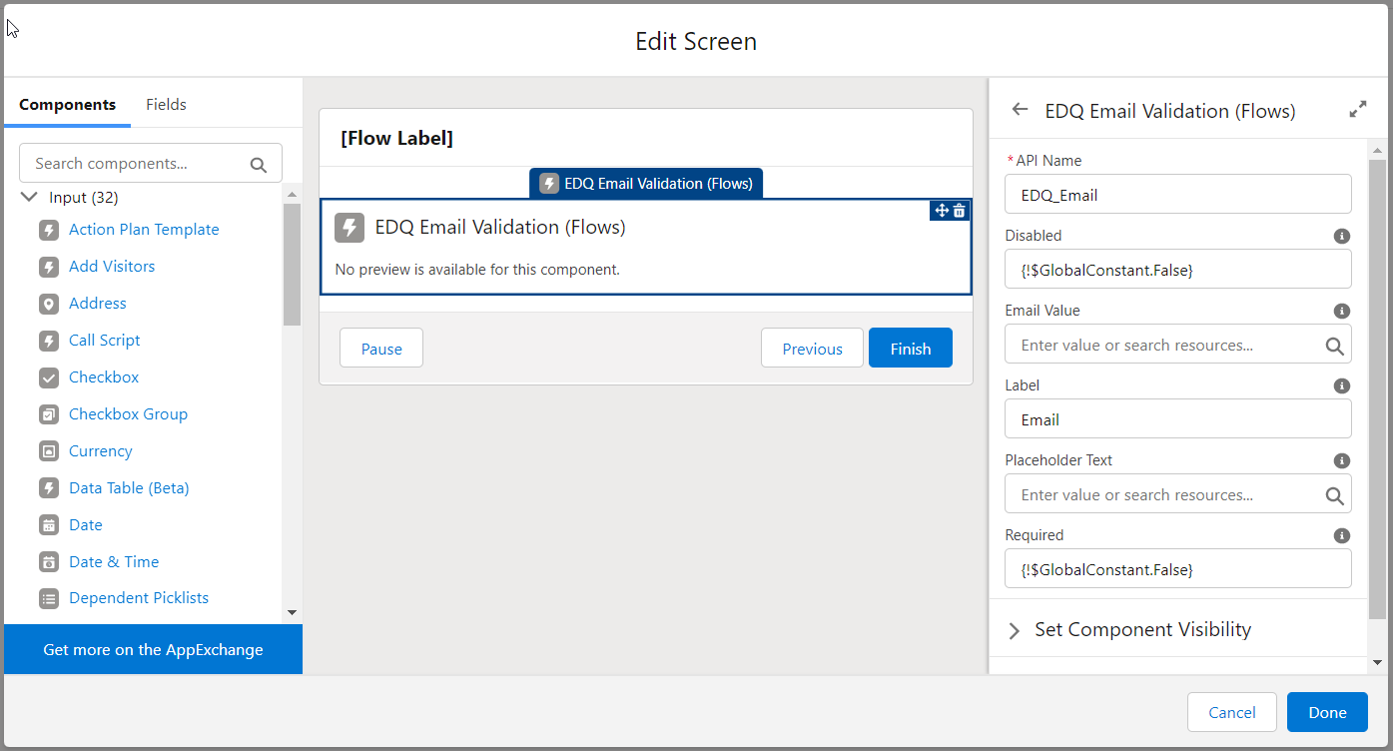1393x751 pixels.
Task: Expand Set Component Visibility section
Action: point(1014,629)
